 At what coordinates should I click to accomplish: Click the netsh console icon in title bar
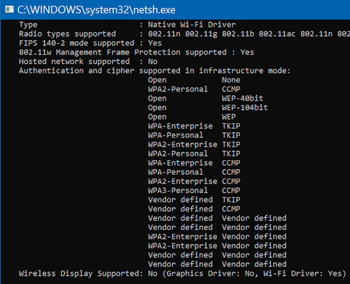[x=10, y=10]
